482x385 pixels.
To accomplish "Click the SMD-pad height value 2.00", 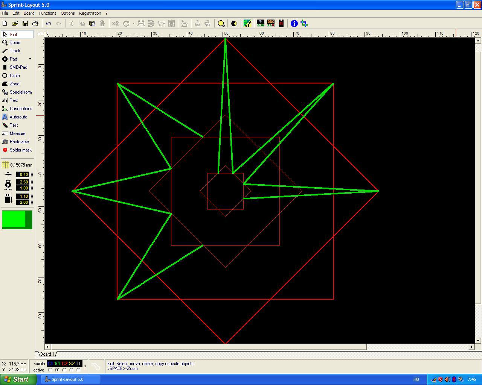I will coord(23,202).
